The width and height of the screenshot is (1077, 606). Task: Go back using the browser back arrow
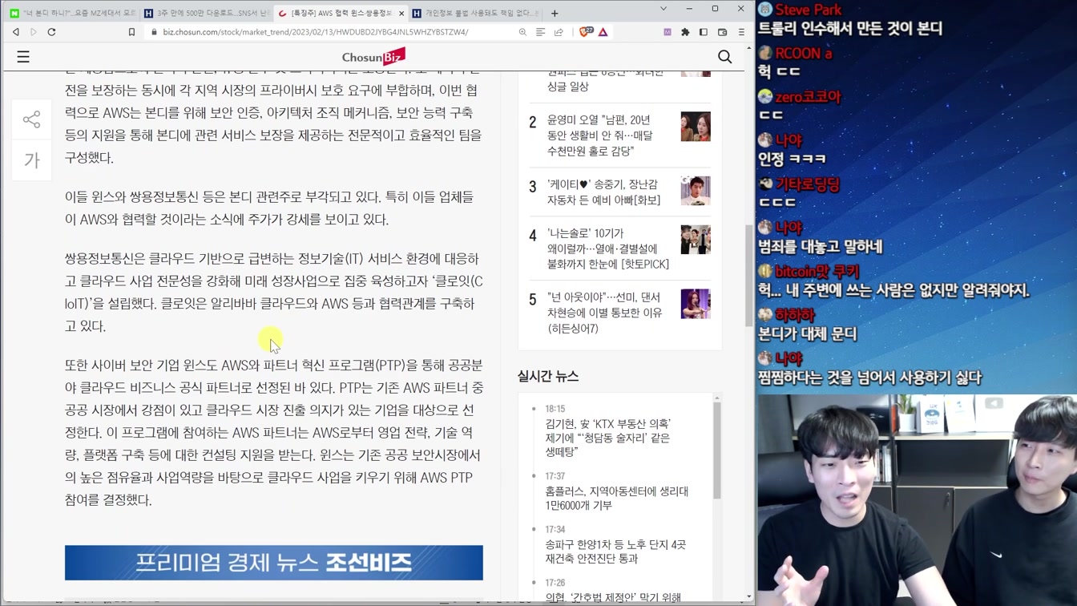point(16,32)
